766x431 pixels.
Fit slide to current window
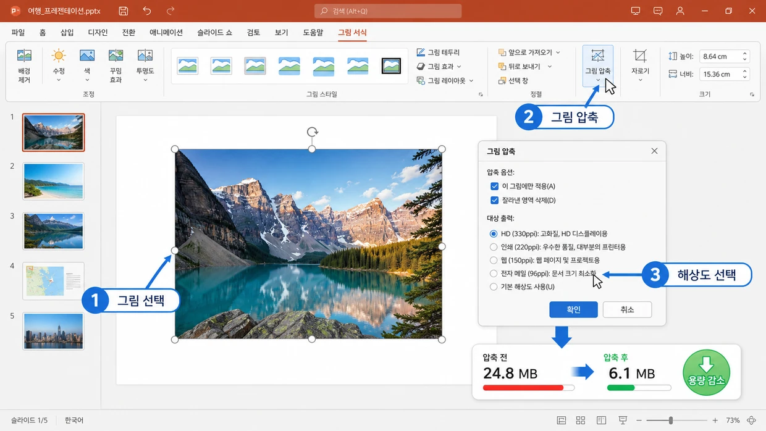pos(751,421)
